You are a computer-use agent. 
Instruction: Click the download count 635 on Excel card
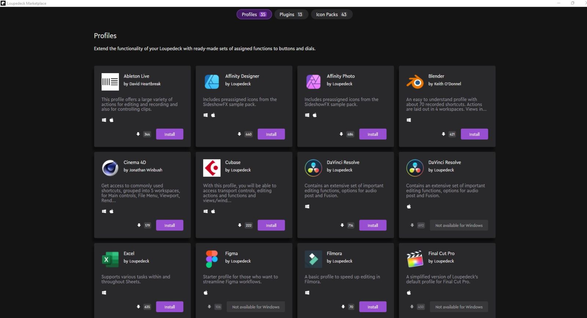pos(147,307)
